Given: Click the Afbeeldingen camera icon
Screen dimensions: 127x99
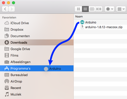Looking at the screenshot, I should (7, 62).
